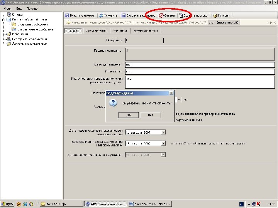Expand quick launch overflow chevron in taskbar

coord(37,203)
